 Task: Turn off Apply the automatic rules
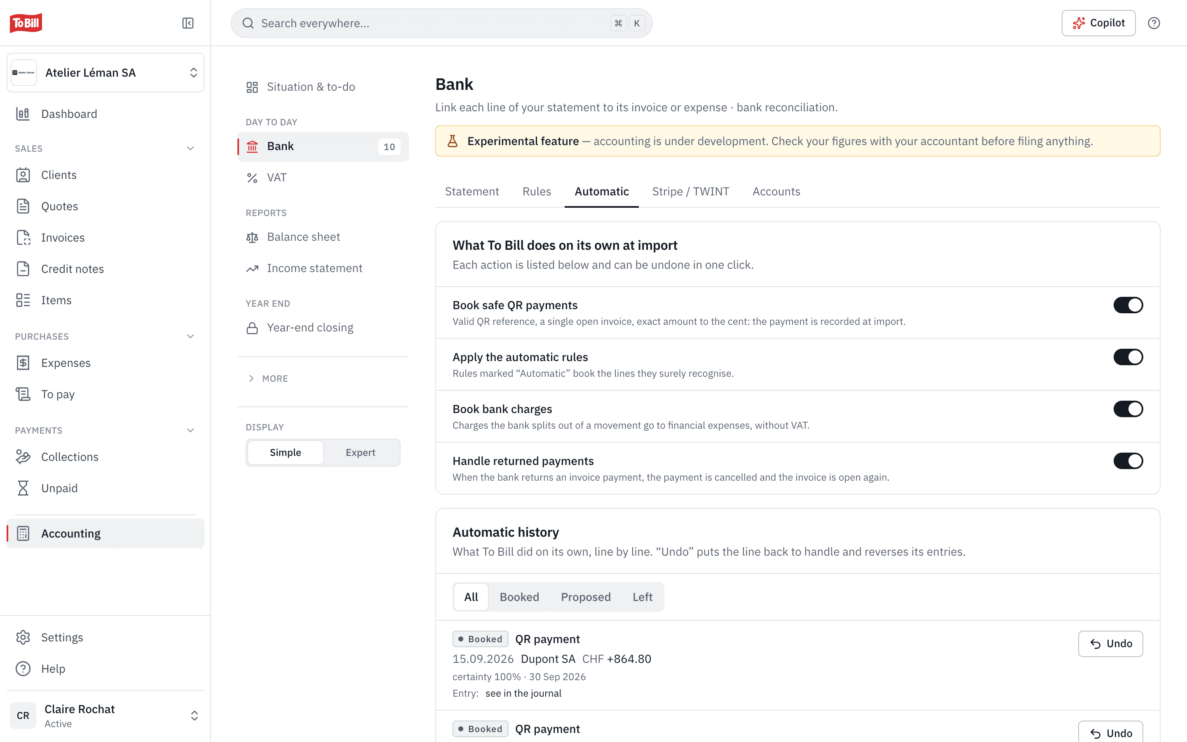[x=1128, y=357]
